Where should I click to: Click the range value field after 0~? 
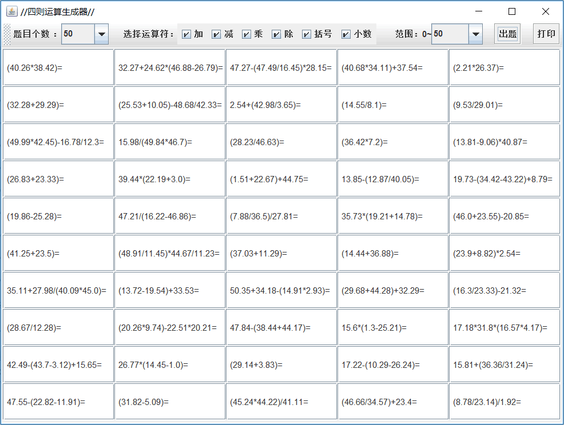coord(450,34)
